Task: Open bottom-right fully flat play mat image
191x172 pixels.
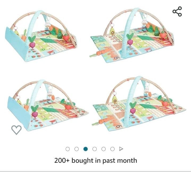Action: [139, 104]
